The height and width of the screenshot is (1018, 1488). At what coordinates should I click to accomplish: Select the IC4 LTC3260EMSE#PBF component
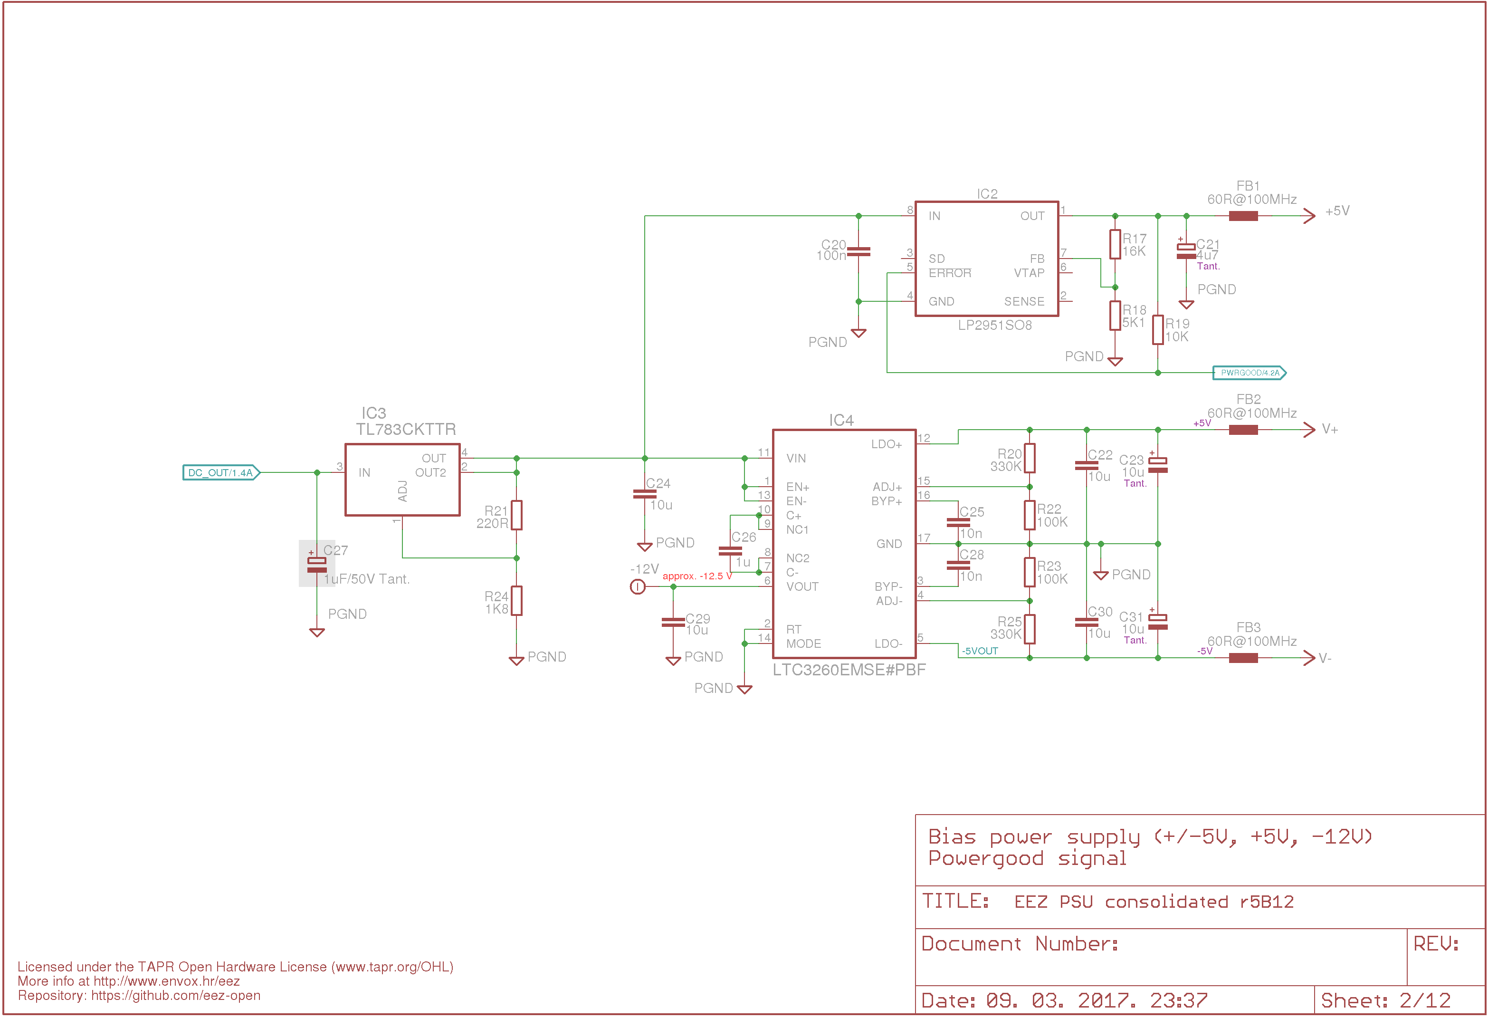point(844,543)
